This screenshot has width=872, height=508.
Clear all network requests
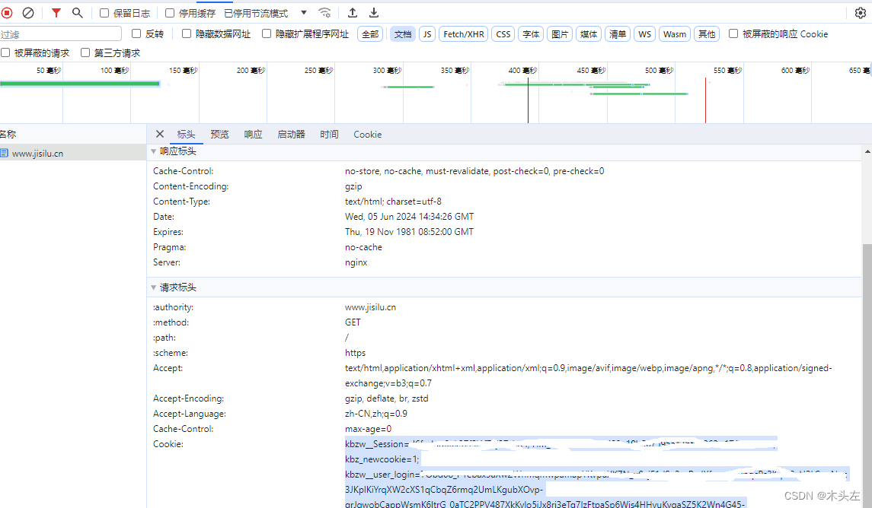tap(28, 12)
